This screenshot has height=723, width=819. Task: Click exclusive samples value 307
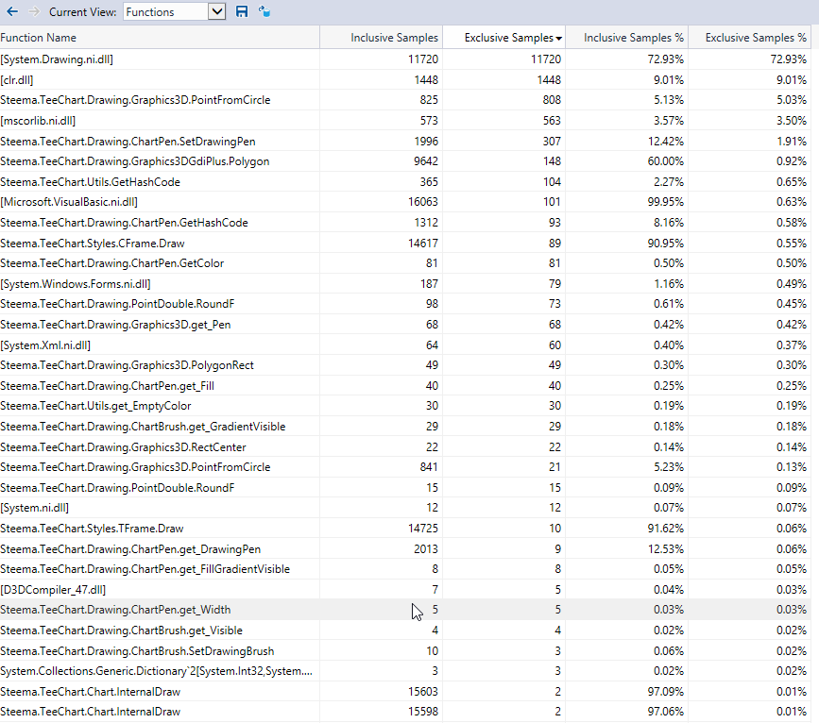point(552,142)
